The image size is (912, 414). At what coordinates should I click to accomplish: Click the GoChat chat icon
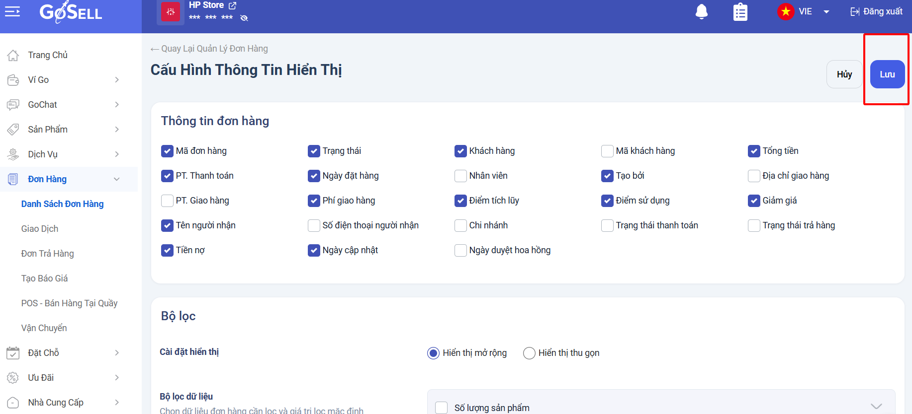click(13, 105)
